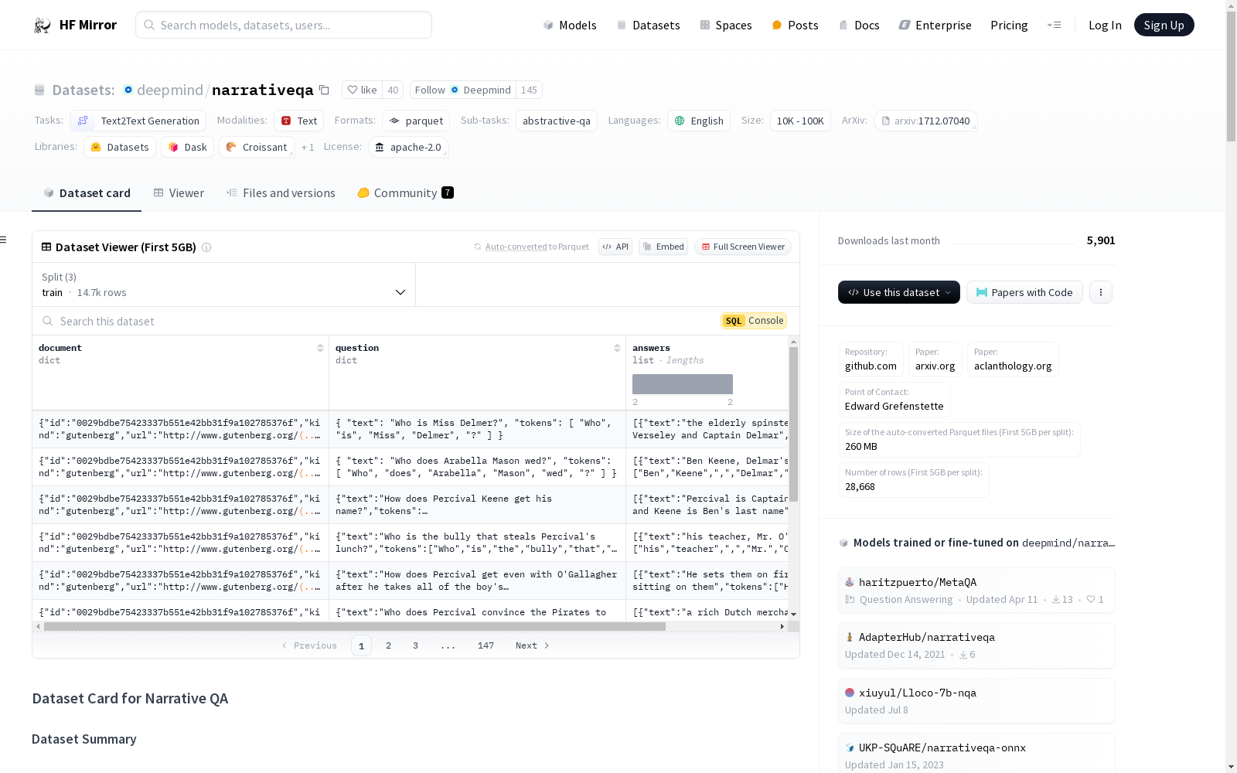Open the UKP-SQuARE/narrativeqa-onnx model card
The width and height of the screenshot is (1237, 773).
[x=976, y=754]
